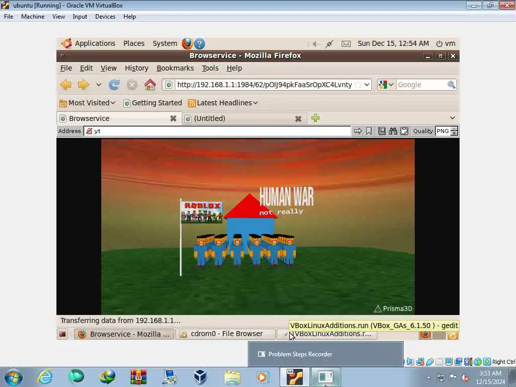Reload the current page

pos(114,85)
